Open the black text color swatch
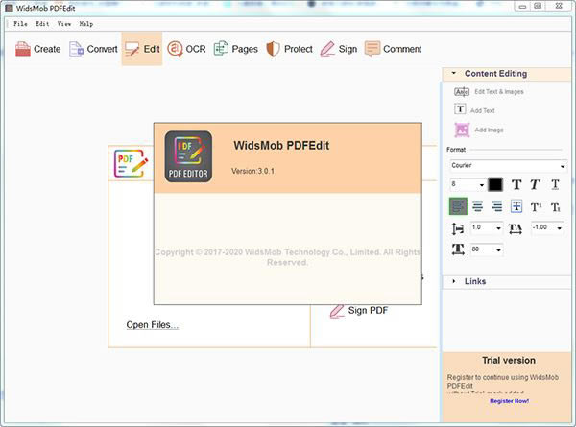Viewport: 576px width, 427px height. pos(495,184)
